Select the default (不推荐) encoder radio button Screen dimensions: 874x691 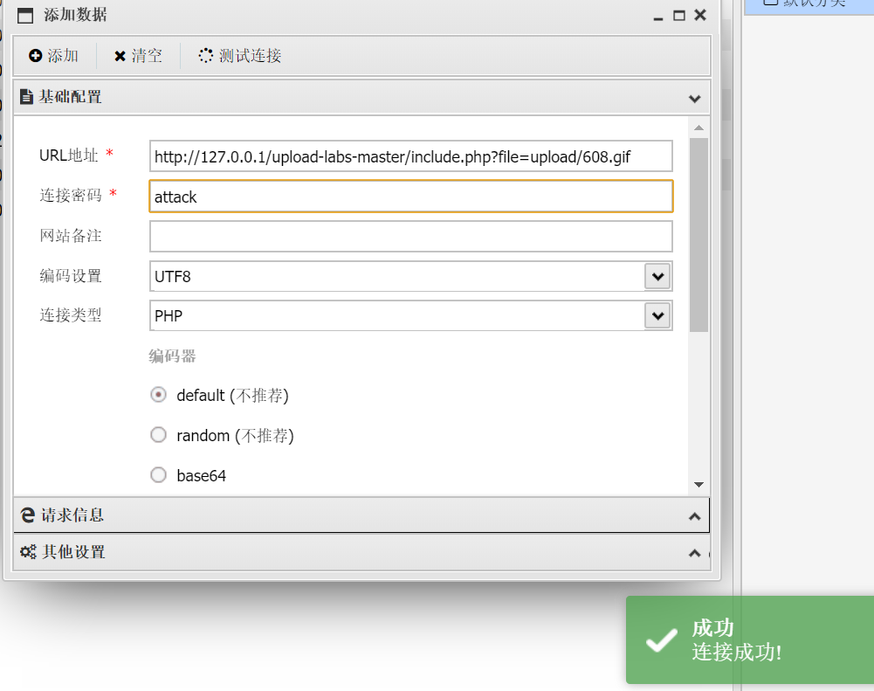tap(158, 395)
